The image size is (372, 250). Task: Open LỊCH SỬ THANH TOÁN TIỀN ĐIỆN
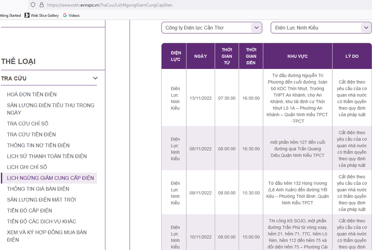point(47,156)
